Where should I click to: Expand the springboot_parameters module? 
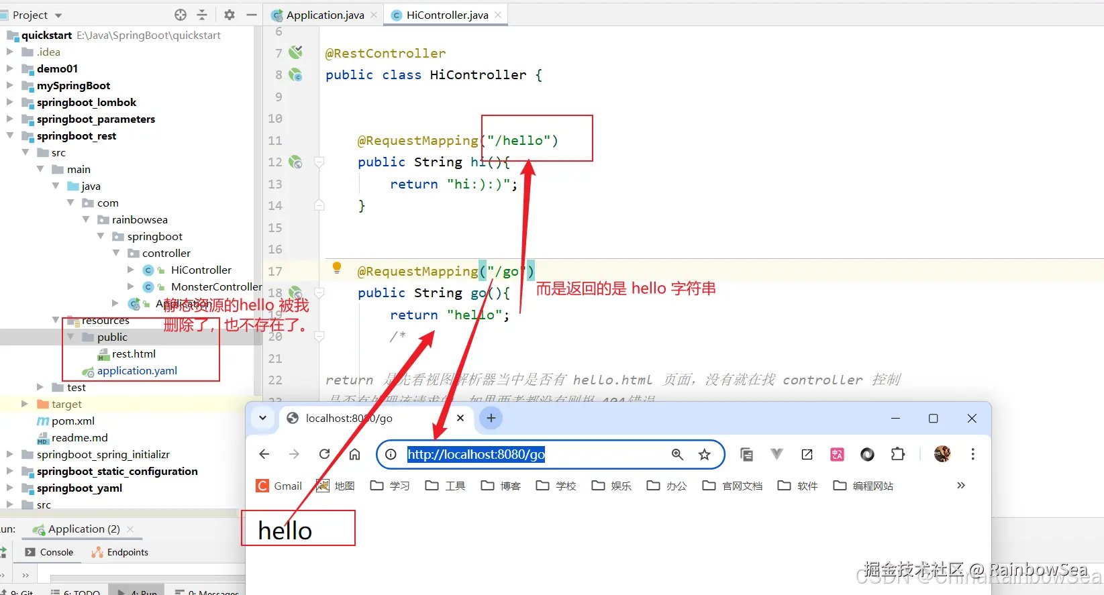[9, 119]
